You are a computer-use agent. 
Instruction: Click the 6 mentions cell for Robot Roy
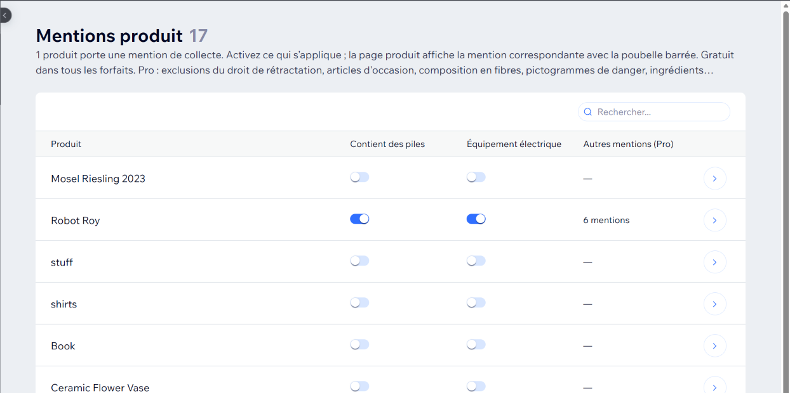[x=606, y=221]
